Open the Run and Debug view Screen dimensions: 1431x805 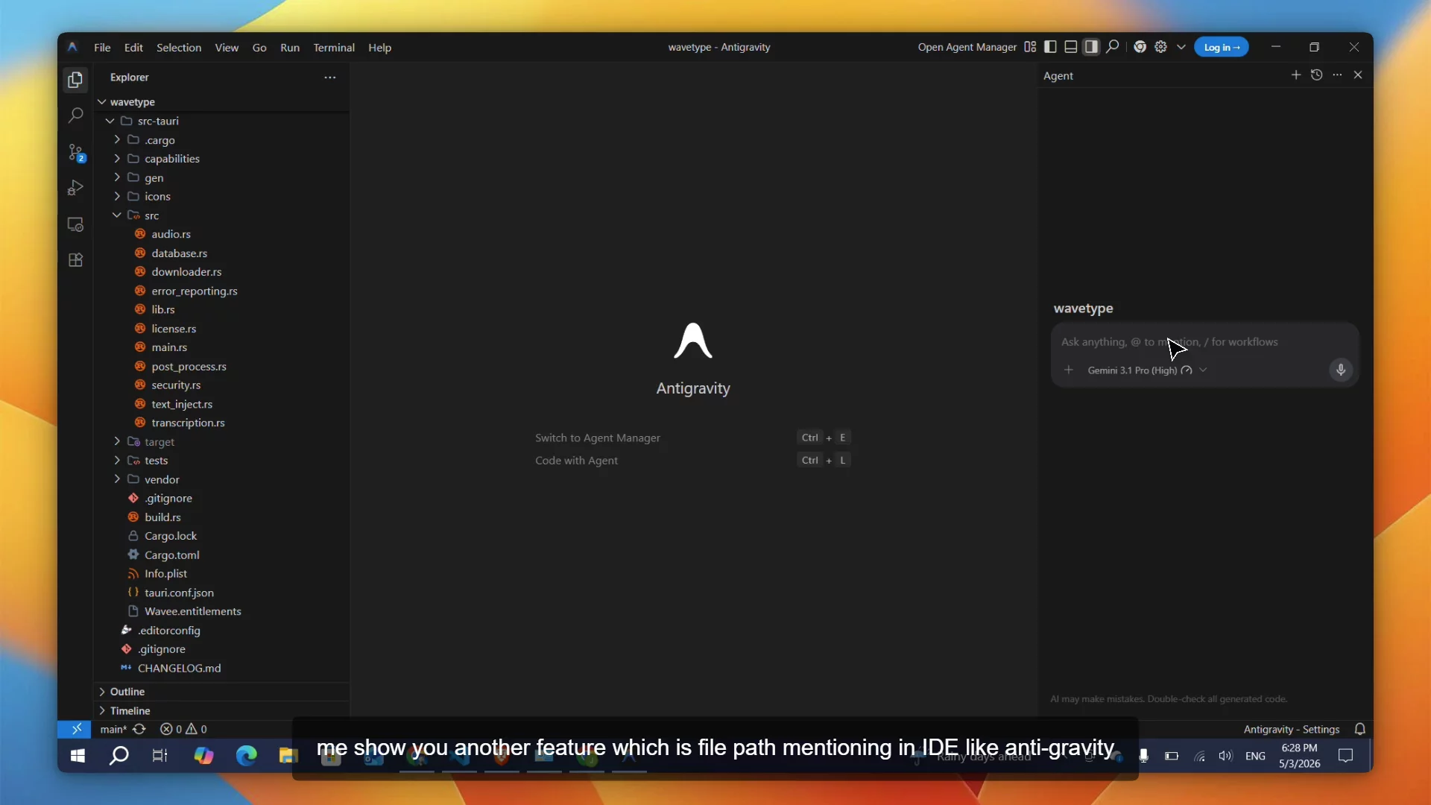coord(75,188)
